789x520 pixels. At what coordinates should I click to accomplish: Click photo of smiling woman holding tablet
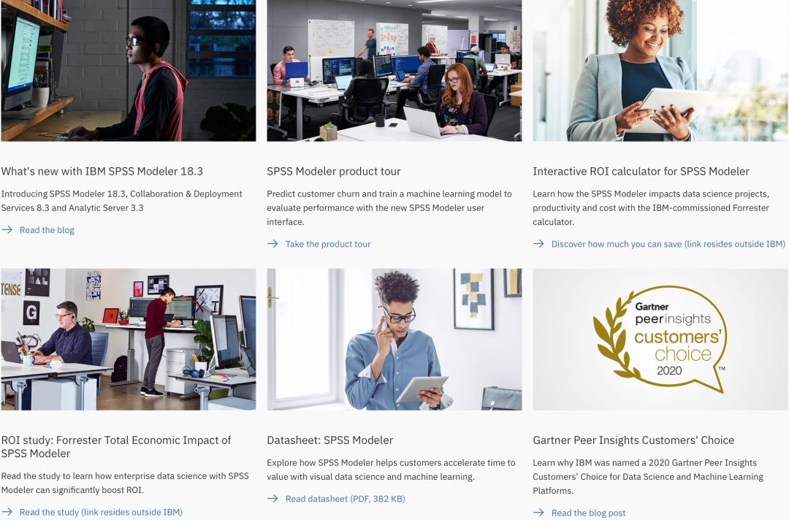(660, 70)
